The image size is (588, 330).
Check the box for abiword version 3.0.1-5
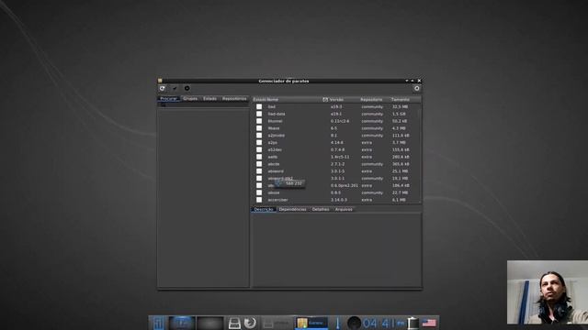tap(259, 171)
